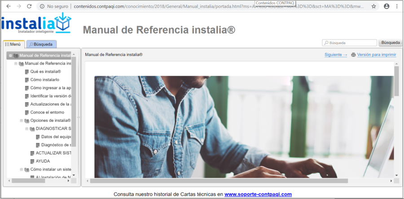Click the instalia logo
The width and height of the screenshot is (404, 199).
click(36, 23)
